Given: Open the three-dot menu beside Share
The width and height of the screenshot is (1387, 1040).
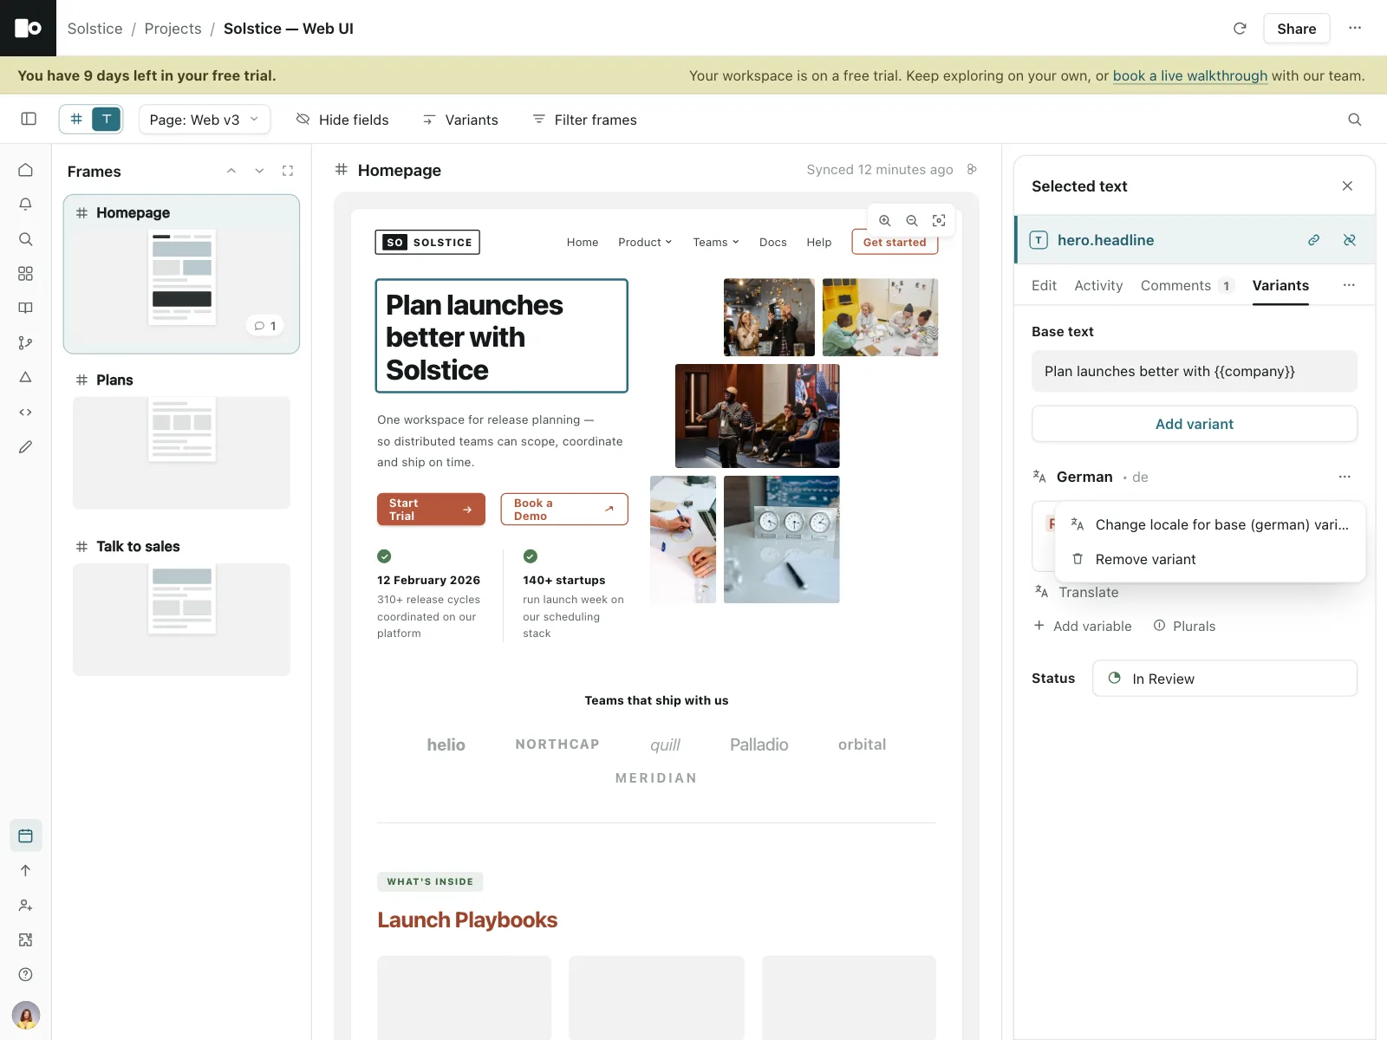Looking at the screenshot, I should (x=1355, y=29).
